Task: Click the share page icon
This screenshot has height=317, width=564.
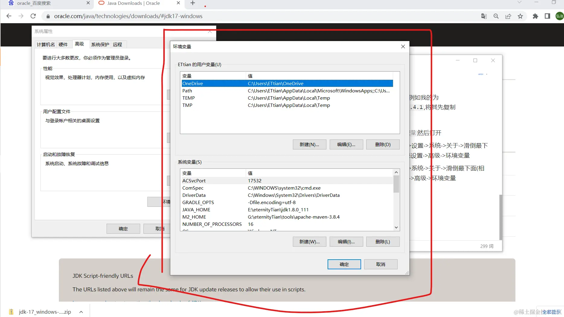Action: [x=508, y=16]
